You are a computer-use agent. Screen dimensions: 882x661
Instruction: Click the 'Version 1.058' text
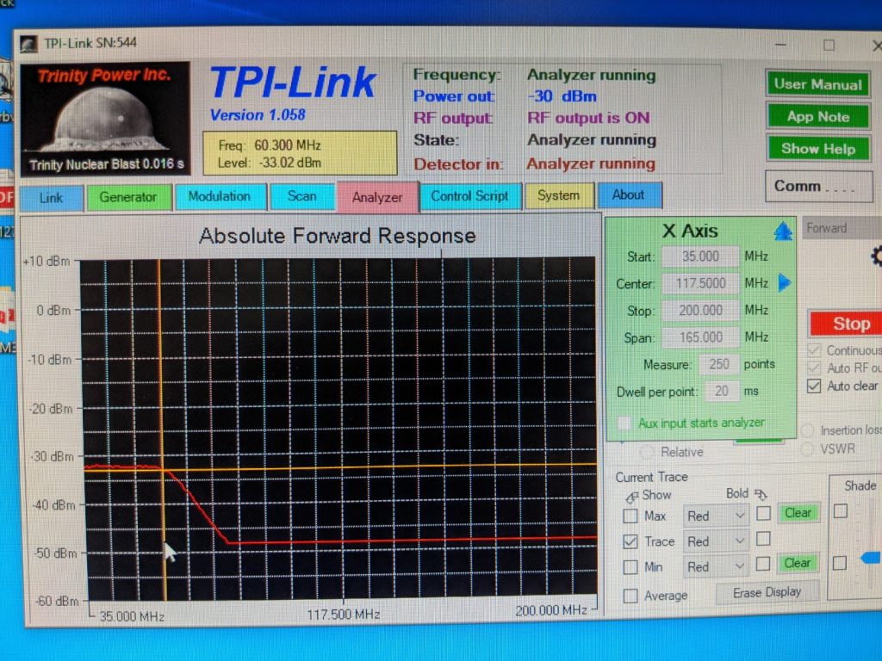pyautogui.click(x=258, y=114)
